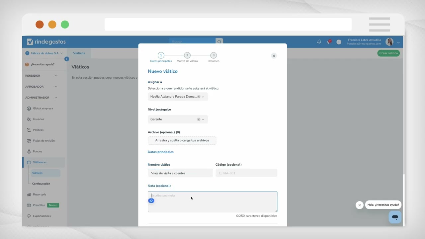Go to step 3 Resumen

tap(213, 57)
